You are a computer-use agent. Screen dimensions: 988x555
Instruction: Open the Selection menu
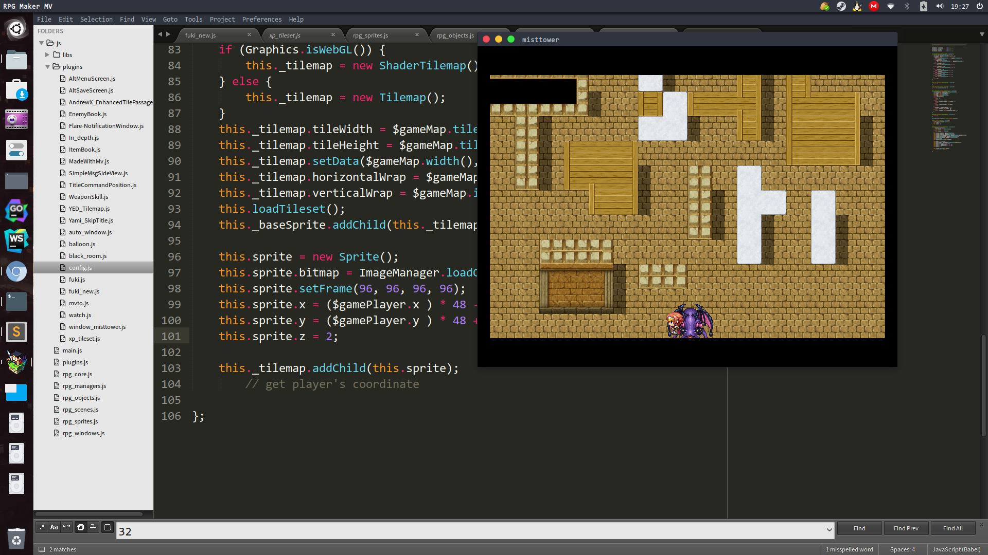pos(96,19)
